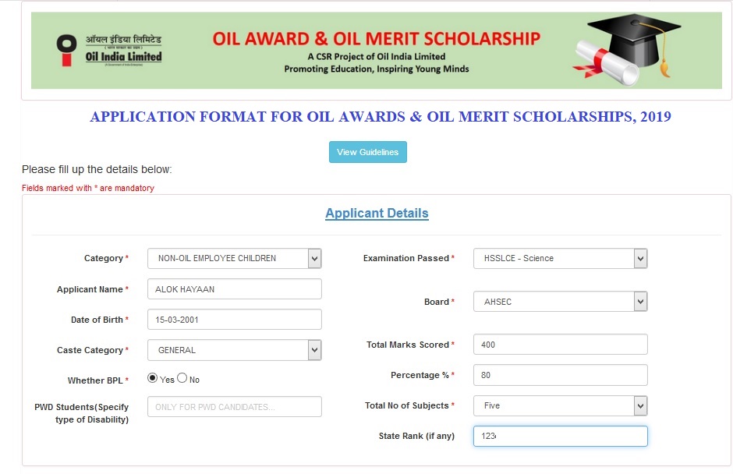Focus the Percentage % input field
Screen dimensions: 733x474
tap(560, 375)
